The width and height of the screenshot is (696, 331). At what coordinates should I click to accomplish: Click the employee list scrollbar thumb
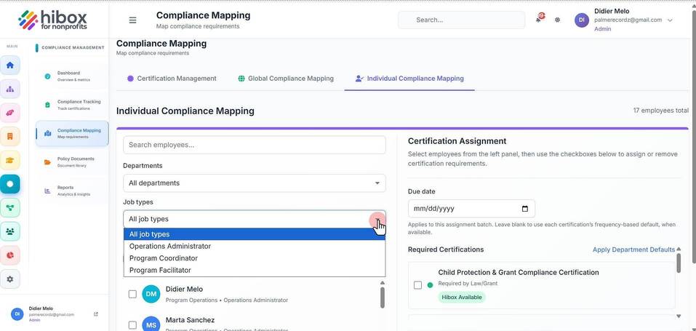point(382,298)
